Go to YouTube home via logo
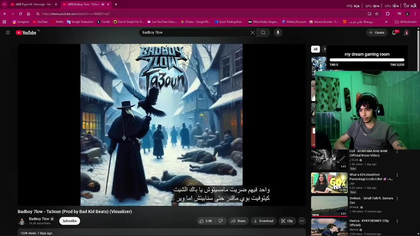 point(26,32)
